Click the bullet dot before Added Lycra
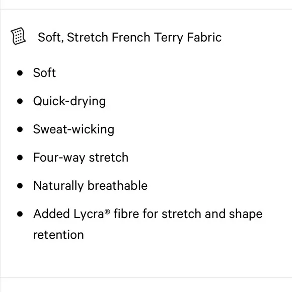Image resolution: width=292 pixels, height=292 pixels. pos(20,214)
